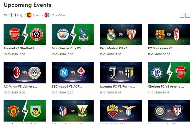Open Arsenal VS Sheffield event title

20,48
